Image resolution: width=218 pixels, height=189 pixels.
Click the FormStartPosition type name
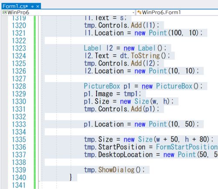click(x=187, y=147)
